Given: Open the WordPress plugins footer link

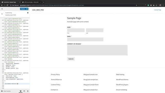Looking at the screenshot, I should (x=122, y=84).
